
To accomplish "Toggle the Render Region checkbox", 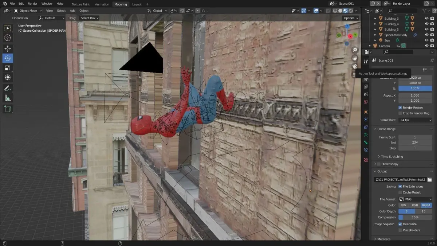I will coord(400,108).
